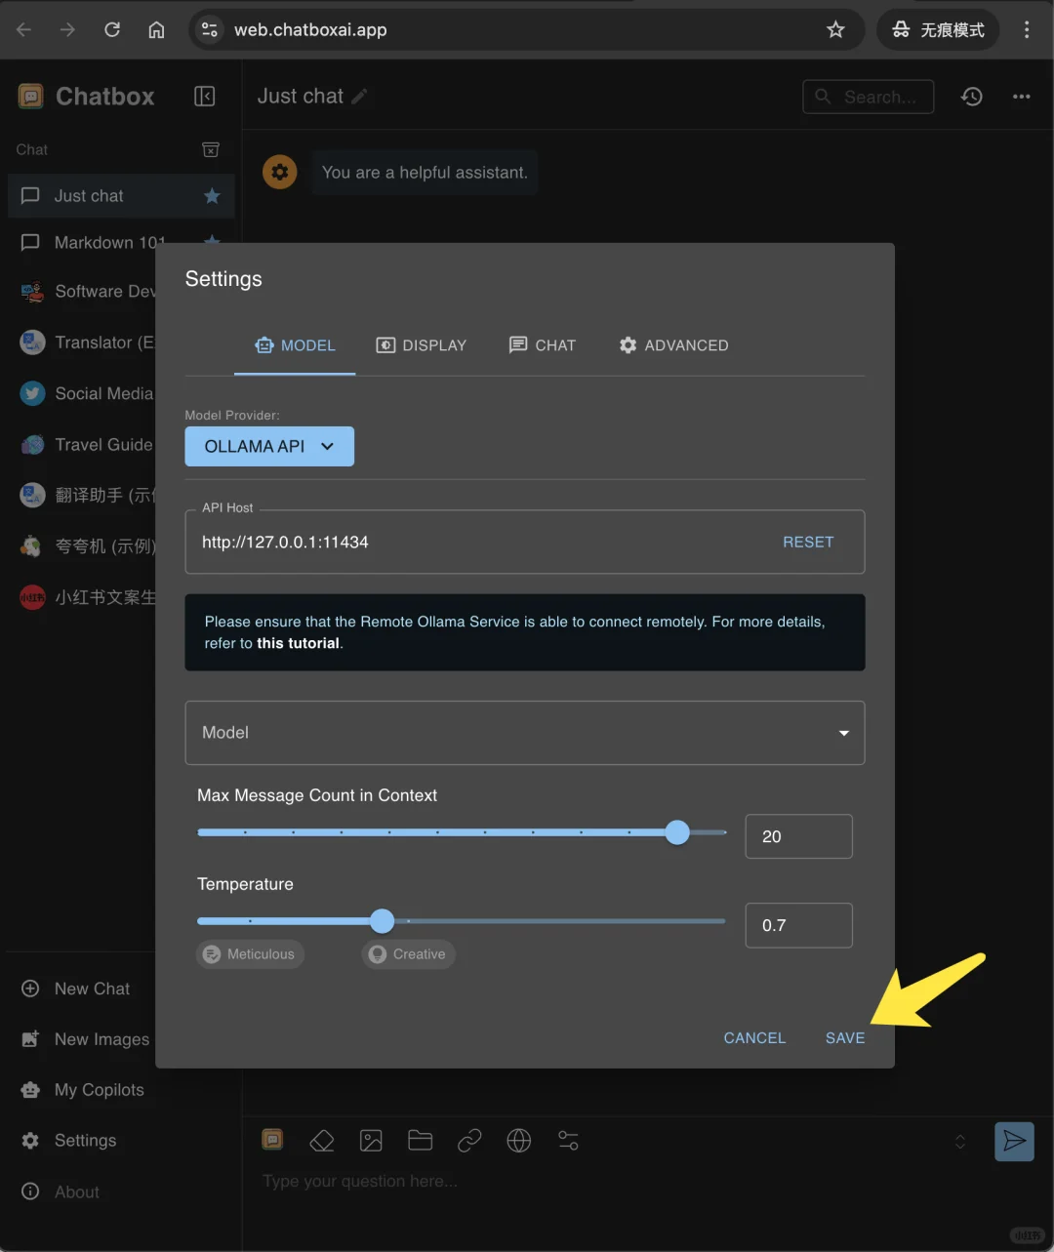Switch to the MODEL tab

pos(295,345)
